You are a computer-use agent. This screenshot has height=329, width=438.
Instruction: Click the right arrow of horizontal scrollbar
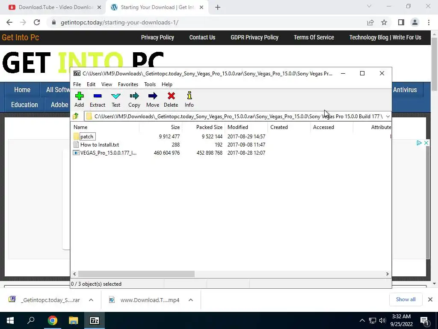387,274
